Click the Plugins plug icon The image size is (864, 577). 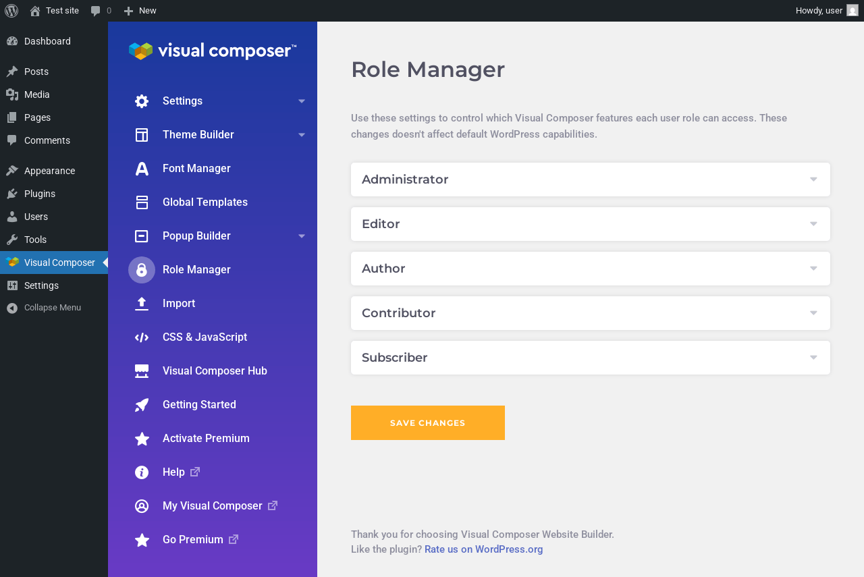[x=12, y=194]
